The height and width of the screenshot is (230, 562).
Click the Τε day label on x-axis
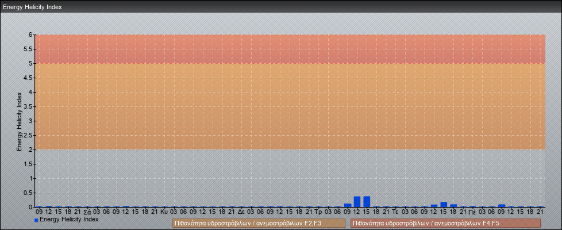[395, 212]
